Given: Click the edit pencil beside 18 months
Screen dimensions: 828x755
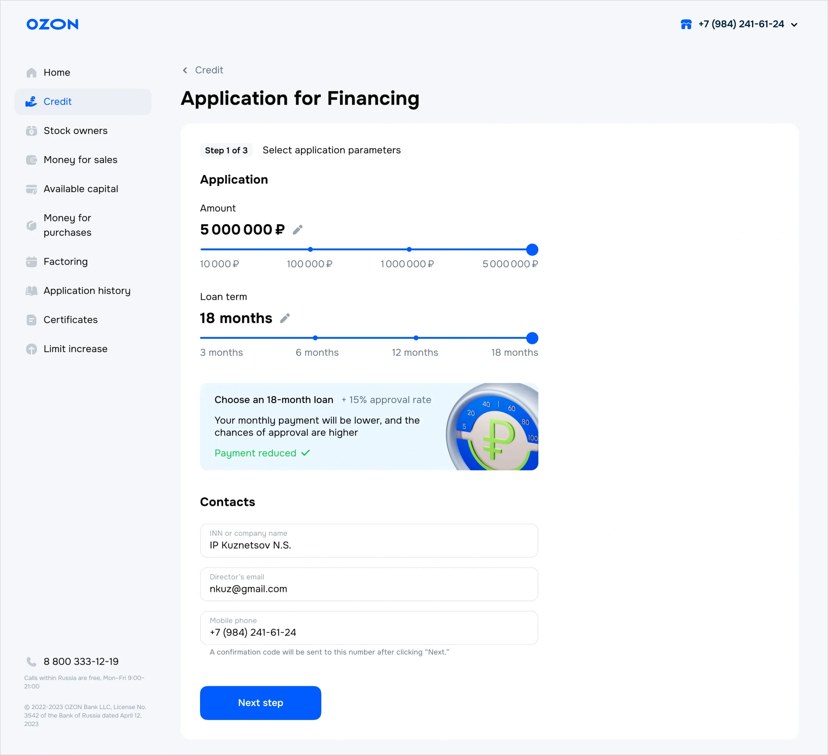Looking at the screenshot, I should (x=285, y=318).
